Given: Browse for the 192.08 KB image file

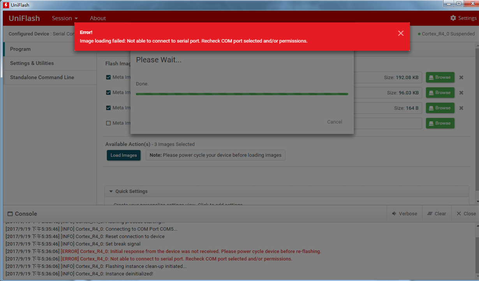Looking at the screenshot, I should (440, 77).
